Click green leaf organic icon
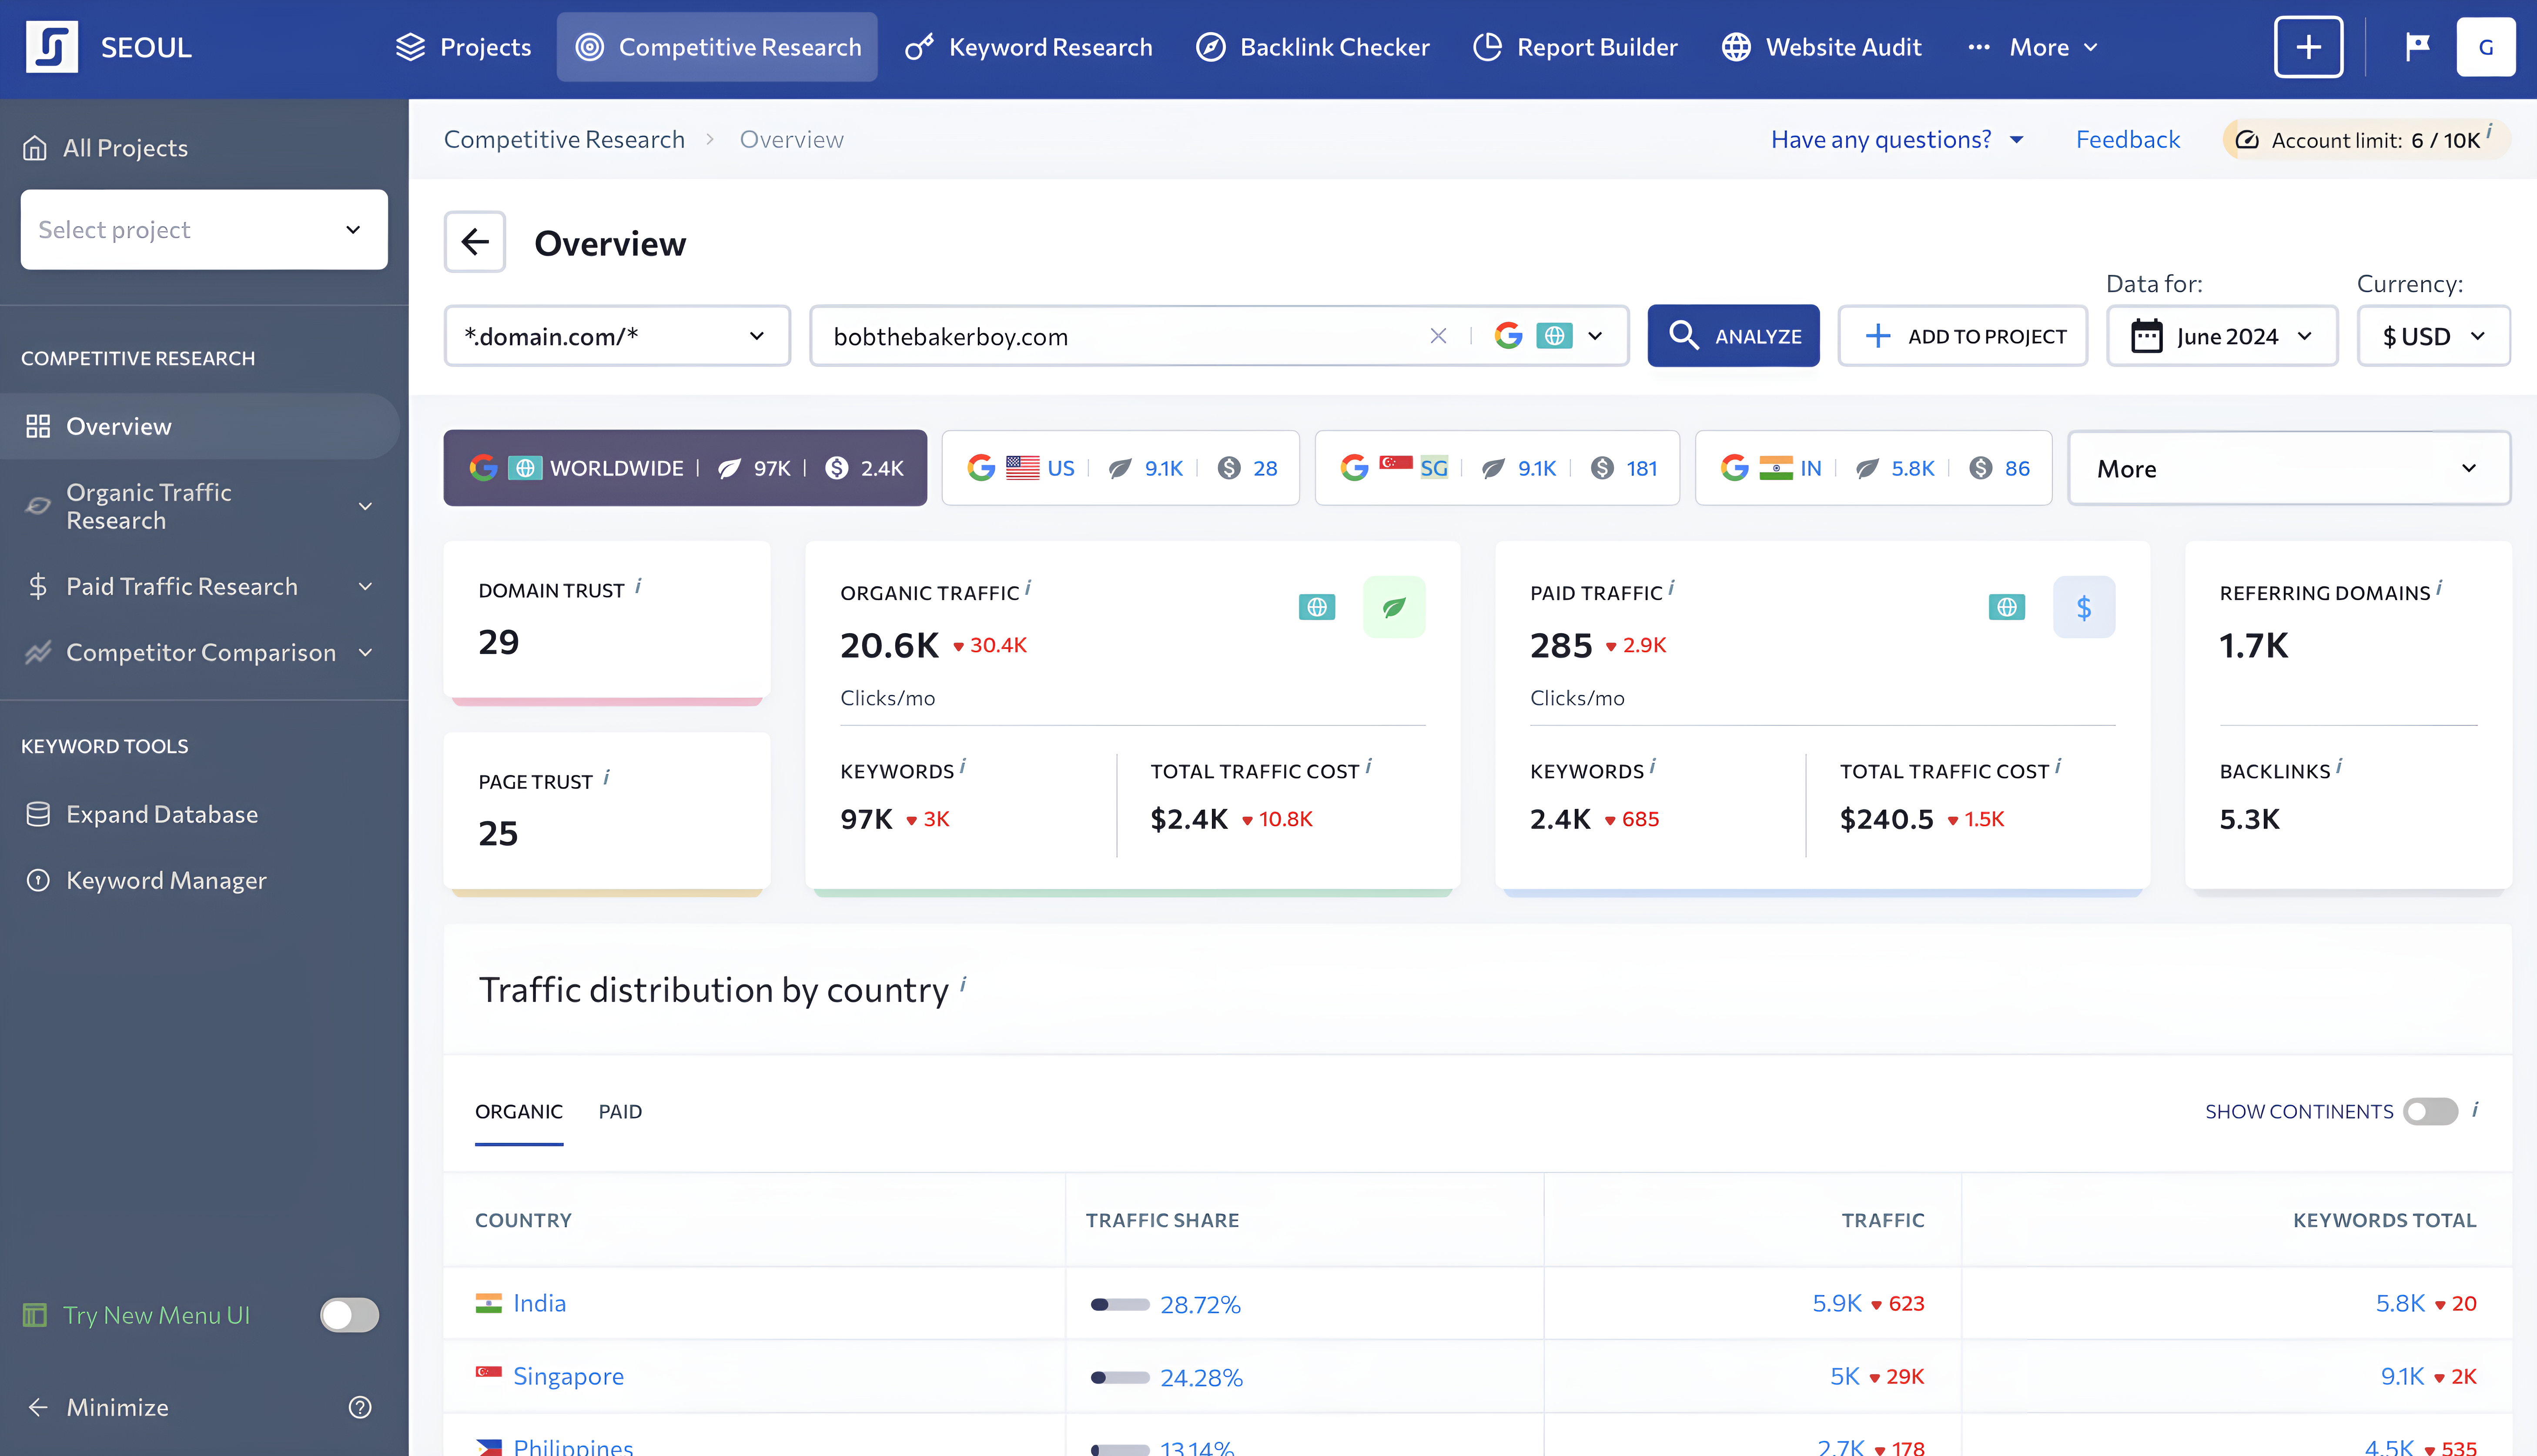The height and width of the screenshot is (1456, 2537). (x=1394, y=607)
